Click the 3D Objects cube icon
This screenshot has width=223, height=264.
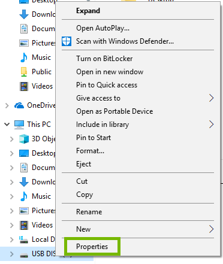click(24, 139)
